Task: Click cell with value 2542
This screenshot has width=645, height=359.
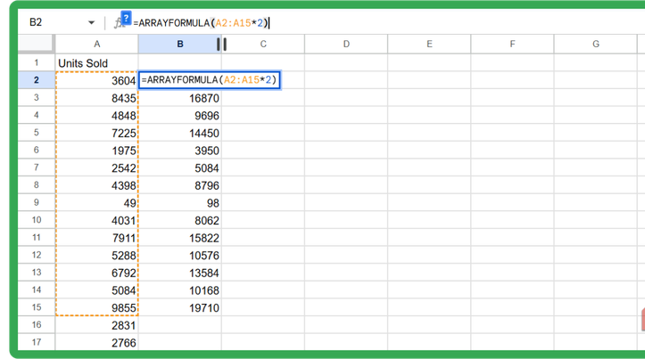Action: (x=97, y=167)
